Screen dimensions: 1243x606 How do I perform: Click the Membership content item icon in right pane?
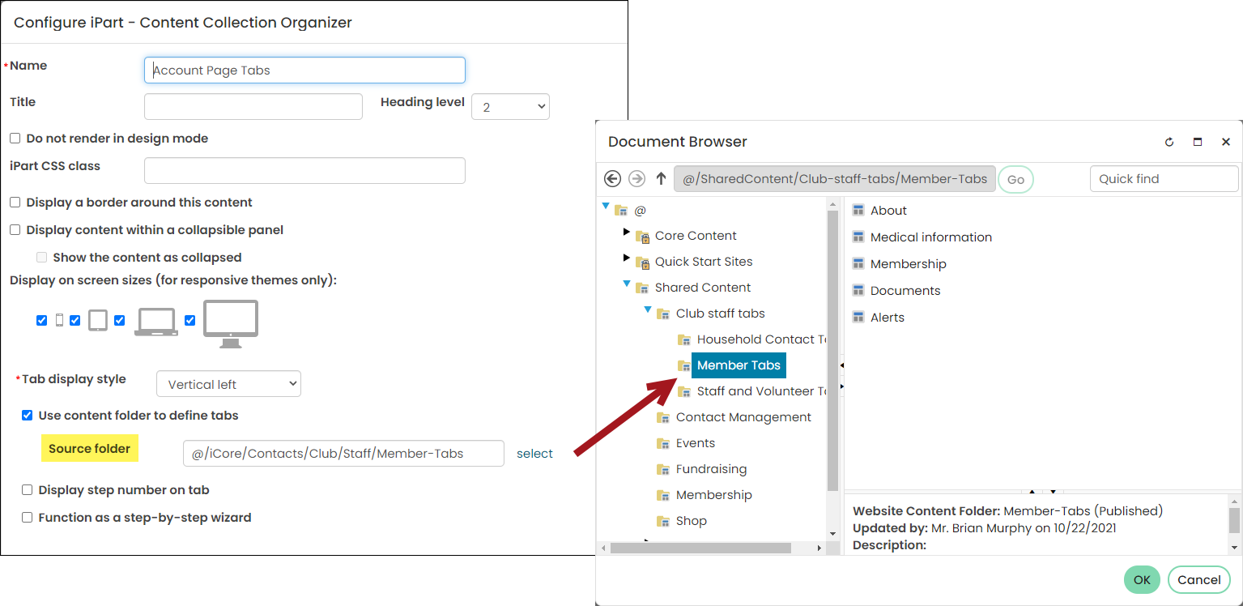tap(859, 264)
